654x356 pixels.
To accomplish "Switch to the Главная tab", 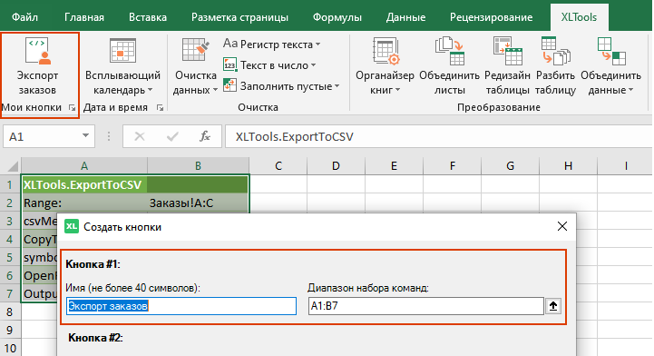I will [x=84, y=17].
